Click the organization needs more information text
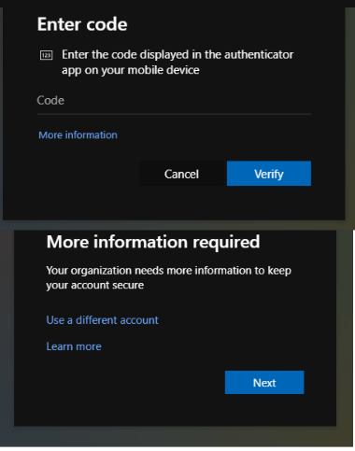 point(168,277)
